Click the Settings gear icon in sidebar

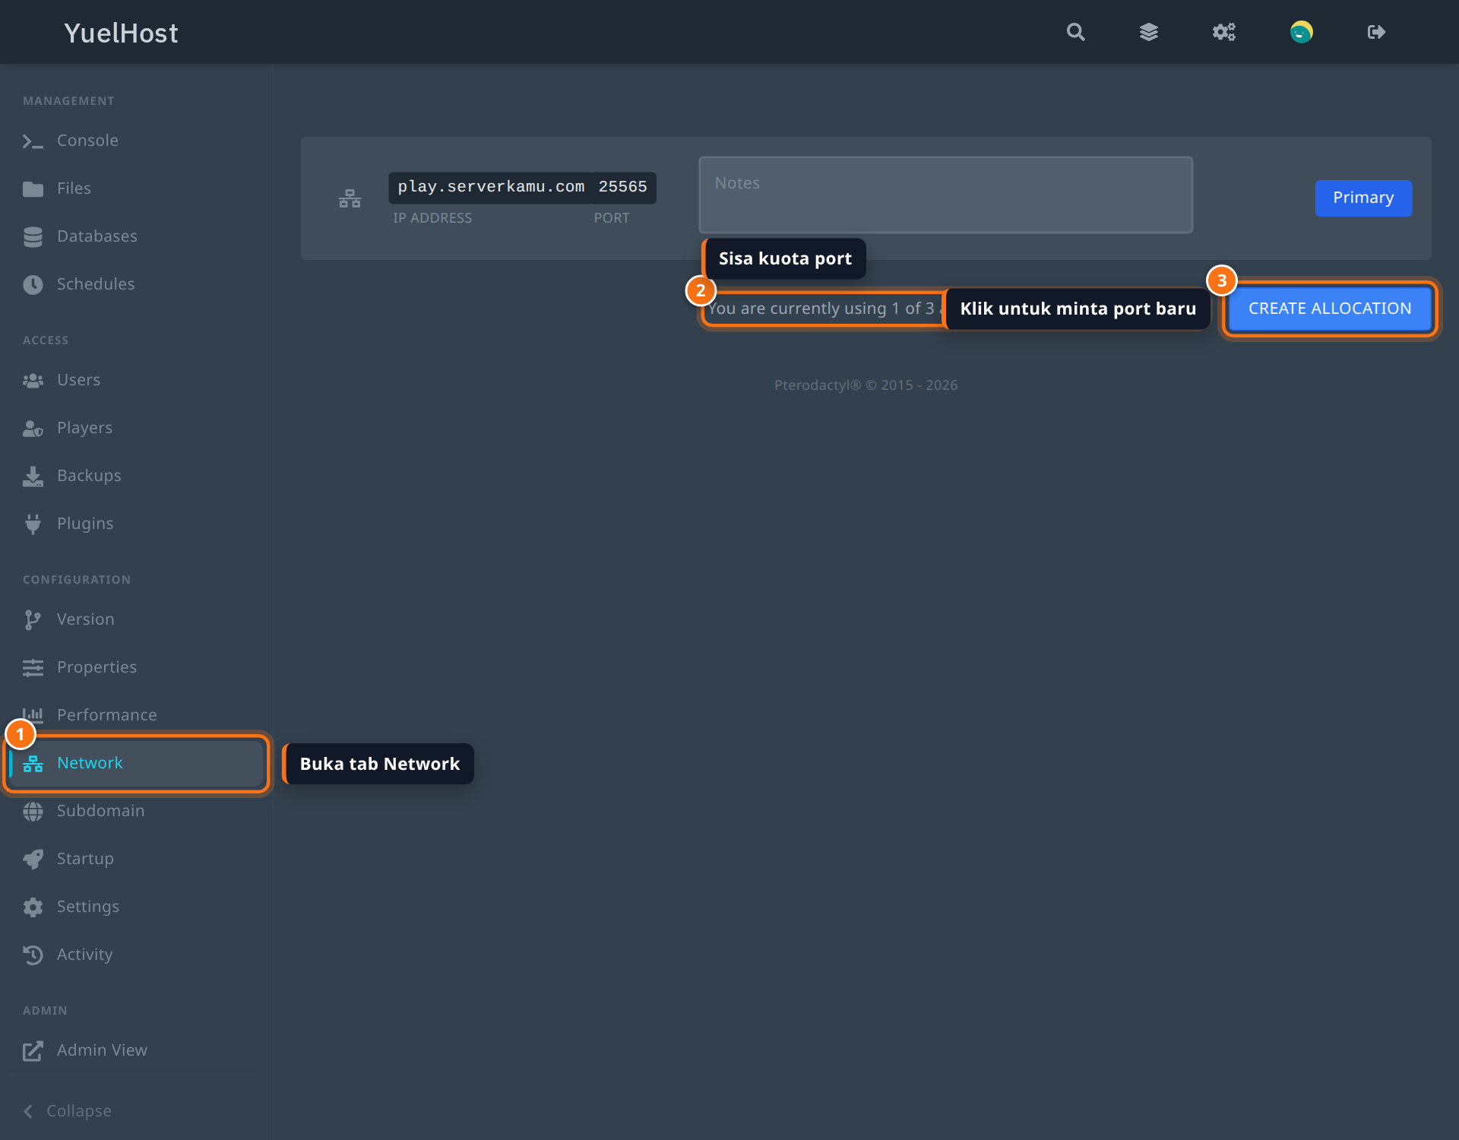pos(33,907)
